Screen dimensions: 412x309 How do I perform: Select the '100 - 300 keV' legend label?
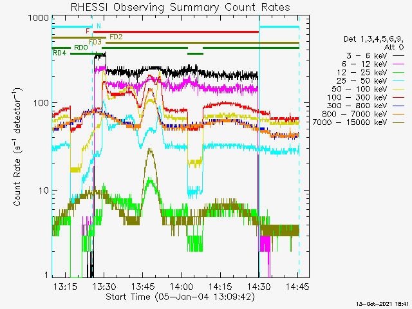[357, 97]
